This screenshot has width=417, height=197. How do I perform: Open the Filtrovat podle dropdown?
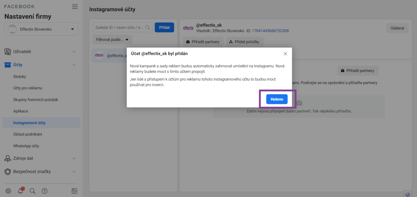pyautogui.click(x=112, y=40)
